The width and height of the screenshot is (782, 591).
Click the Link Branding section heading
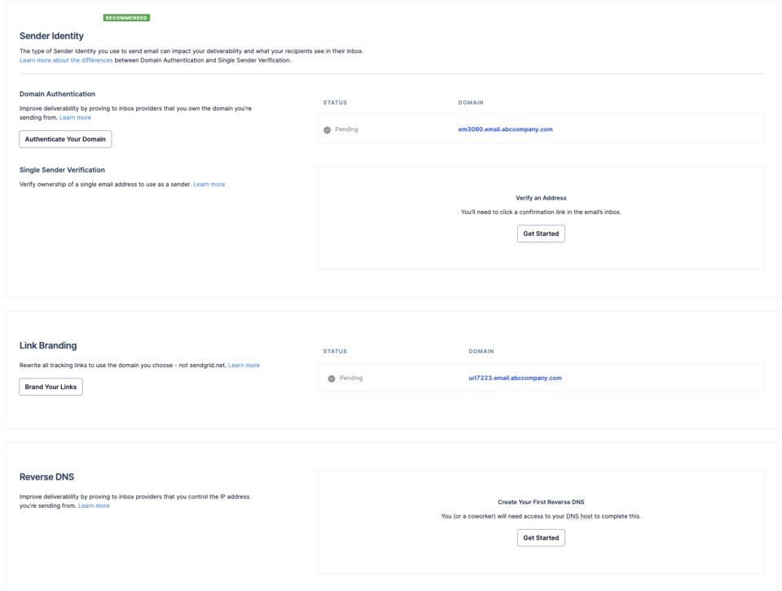click(48, 345)
